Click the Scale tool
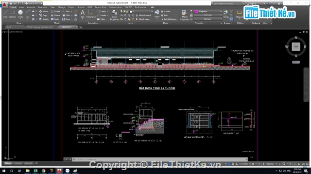This screenshot has width=311, height=174. (55, 19)
